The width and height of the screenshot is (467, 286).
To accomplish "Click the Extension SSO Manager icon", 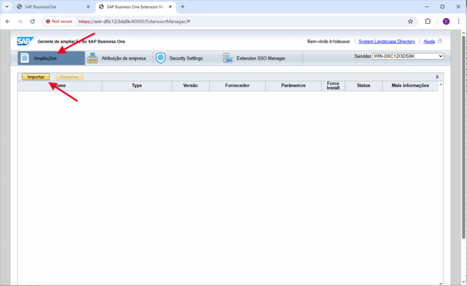I will click(x=228, y=58).
